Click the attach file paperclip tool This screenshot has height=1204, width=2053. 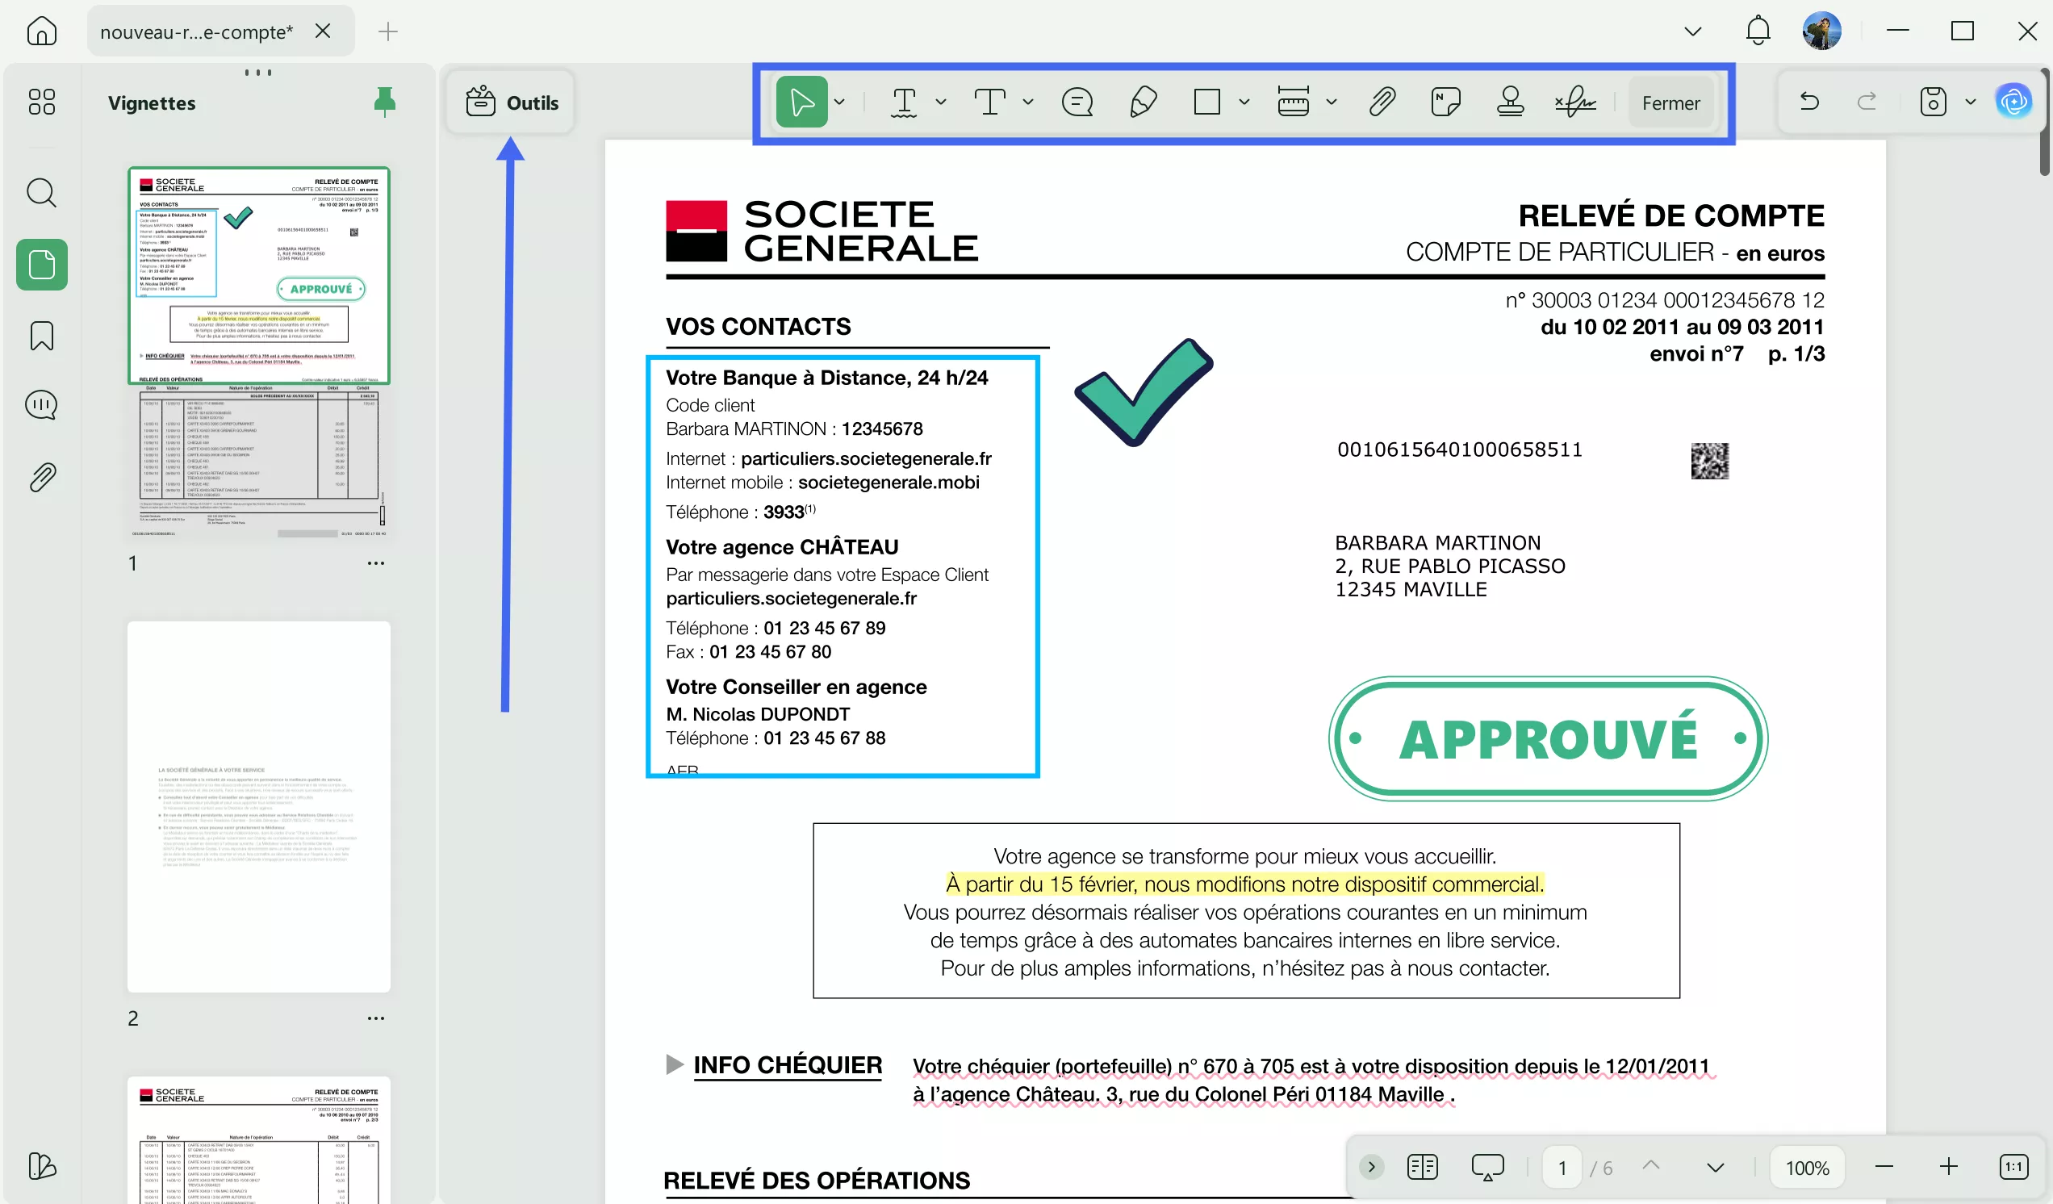coord(1382,102)
